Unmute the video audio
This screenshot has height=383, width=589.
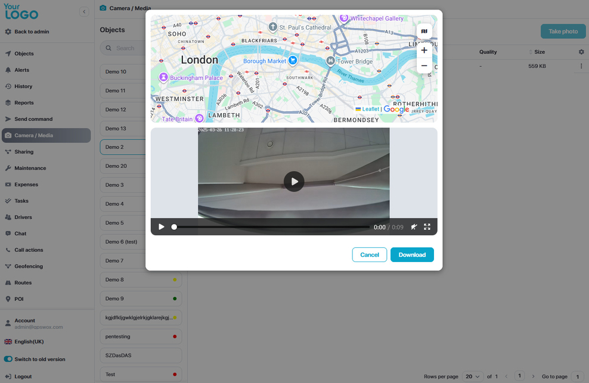coord(414,227)
